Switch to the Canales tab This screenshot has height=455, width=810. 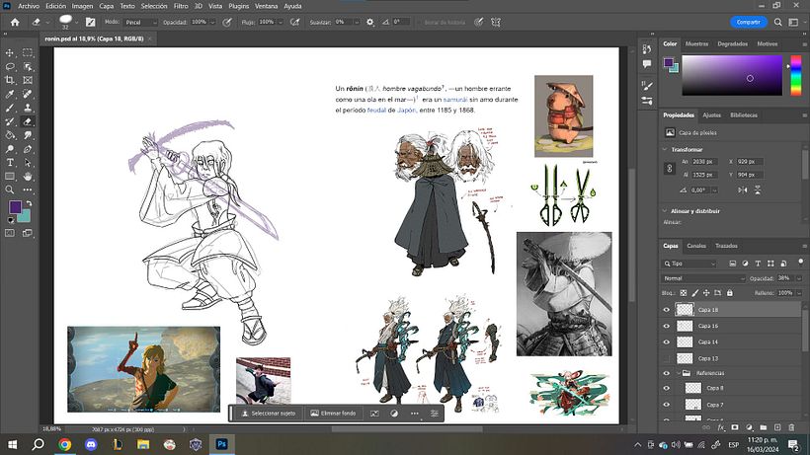pyautogui.click(x=696, y=246)
